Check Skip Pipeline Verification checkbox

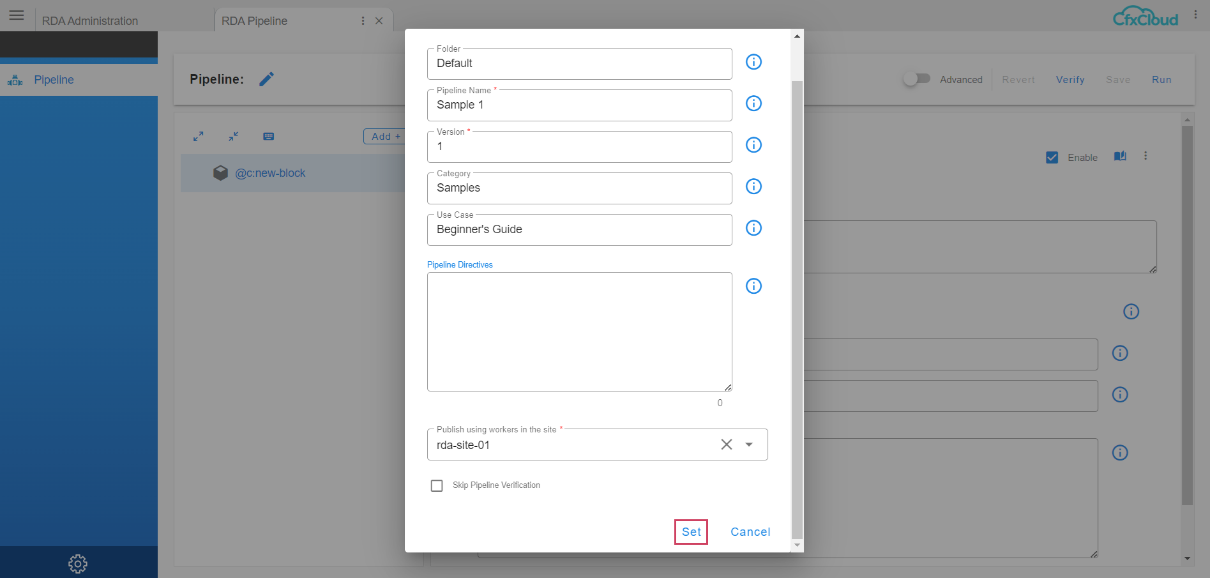pyautogui.click(x=437, y=486)
